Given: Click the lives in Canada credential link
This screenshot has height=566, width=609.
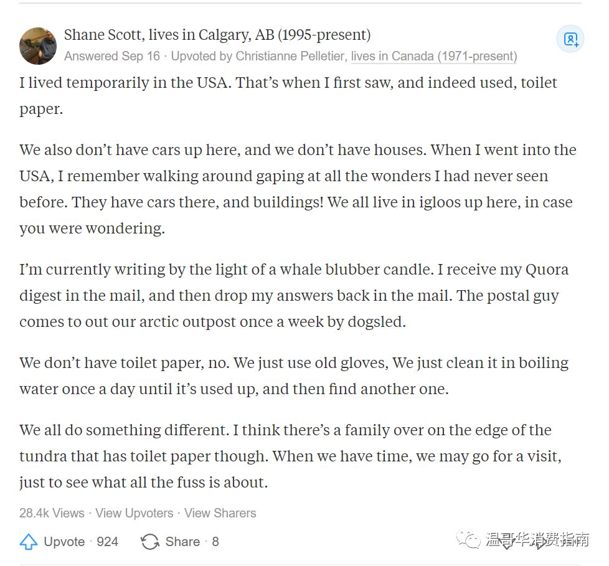Looking at the screenshot, I should [434, 56].
